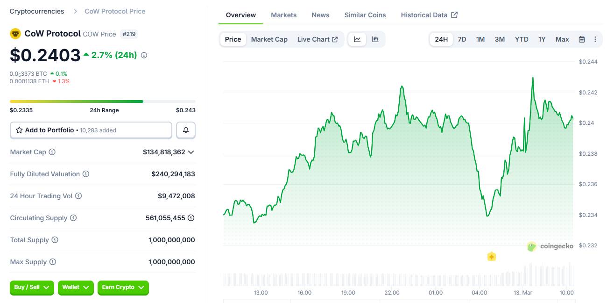The height and width of the screenshot is (303, 607).
Task: Click the external link icon beside Live Chart
Action: click(334, 39)
